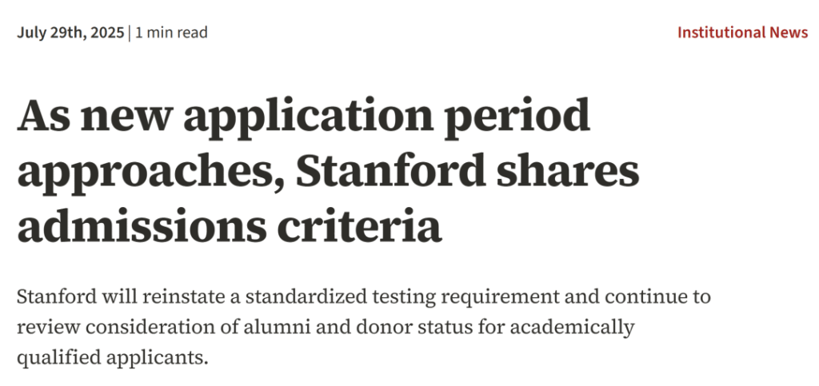Click the vertical divider after the date

pyautogui.click(x=130, y=33)
